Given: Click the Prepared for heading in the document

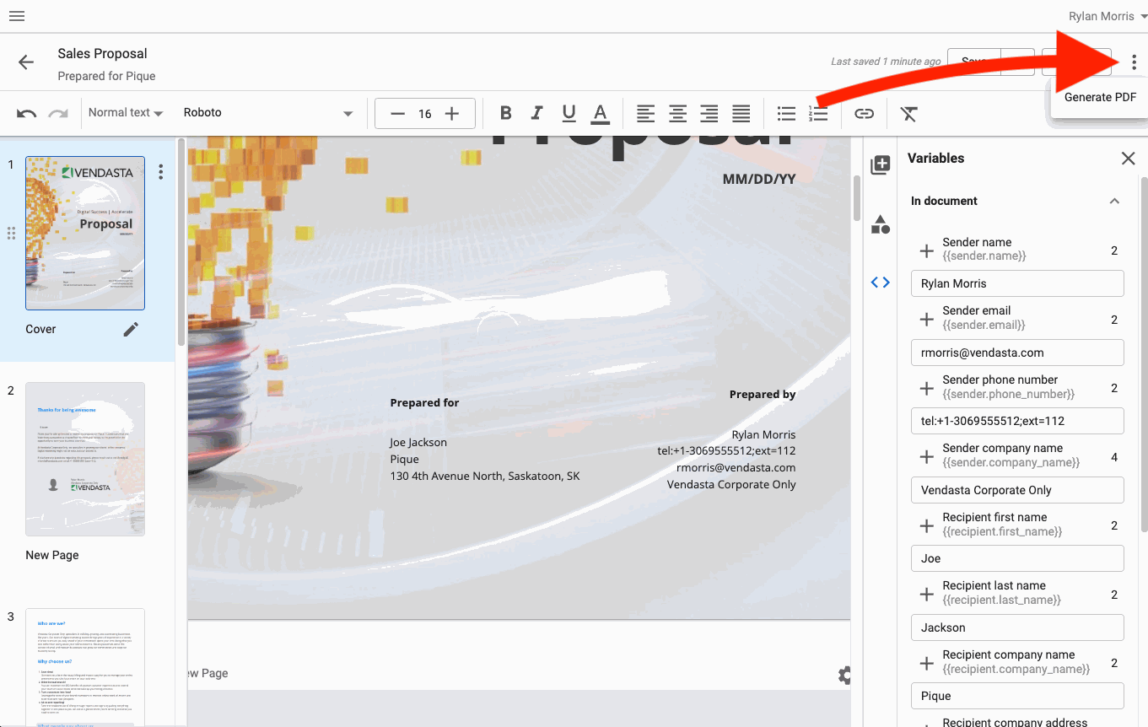Looking at the screenshot, I should click(x=424, y=403).
